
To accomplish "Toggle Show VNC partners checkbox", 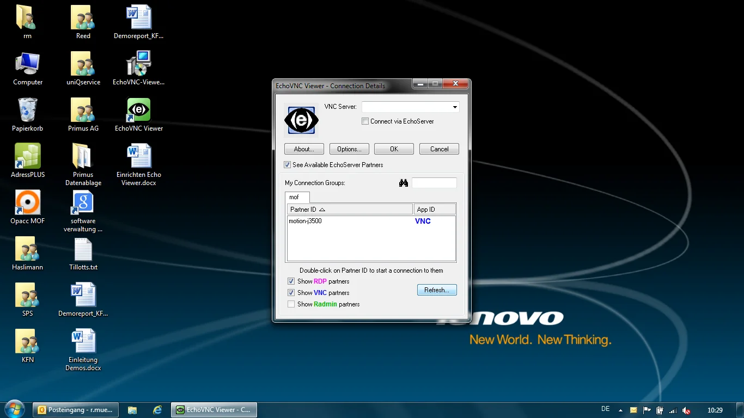I will pyautogui.click(x=291, y=293).
